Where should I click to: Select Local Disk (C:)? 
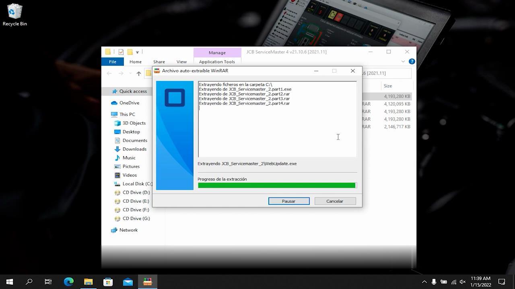(137, 184)
